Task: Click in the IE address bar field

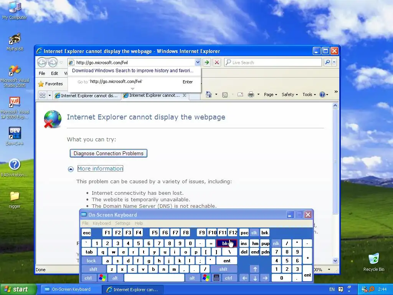Action: [135, 63]
